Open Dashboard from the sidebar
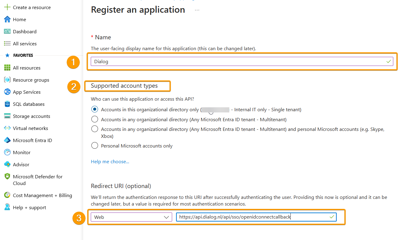Viewport: 419px width, 240px height. coord(25,31)
